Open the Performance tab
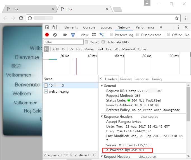The height and width of the screenshot is (160, 191). pos(145,27)
